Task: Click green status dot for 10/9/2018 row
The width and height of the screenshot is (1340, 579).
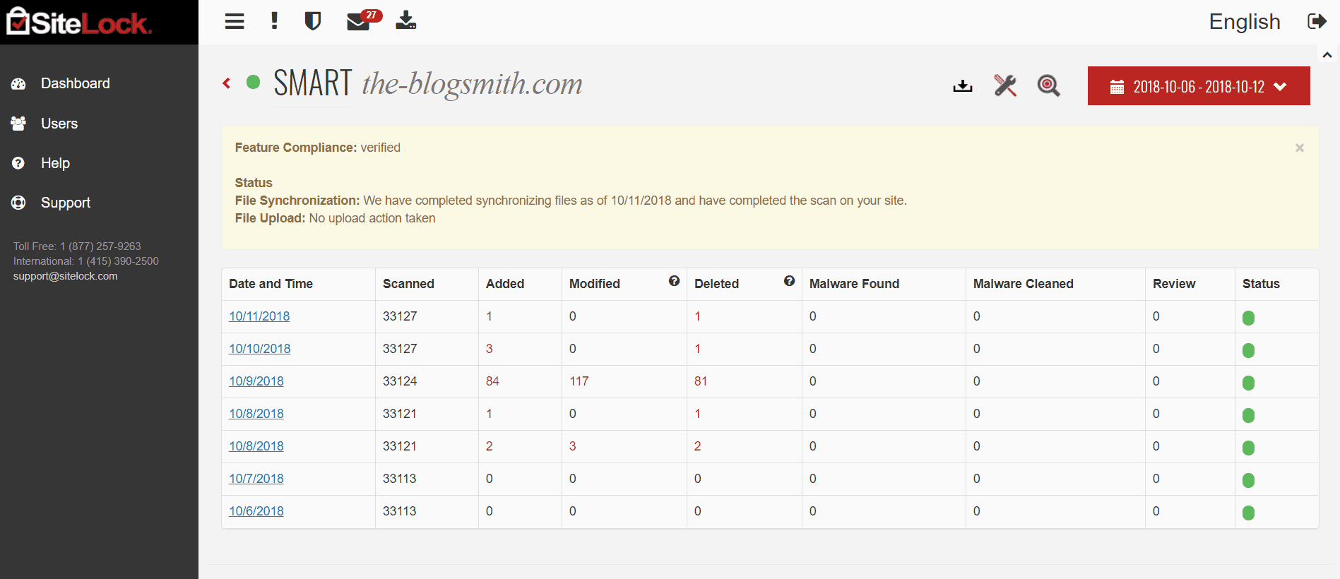Action: [1248, 383]
